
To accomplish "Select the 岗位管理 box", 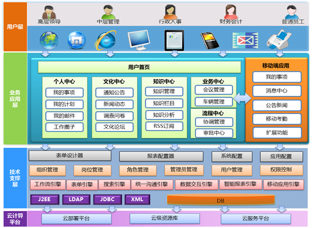I will [92, 170].
